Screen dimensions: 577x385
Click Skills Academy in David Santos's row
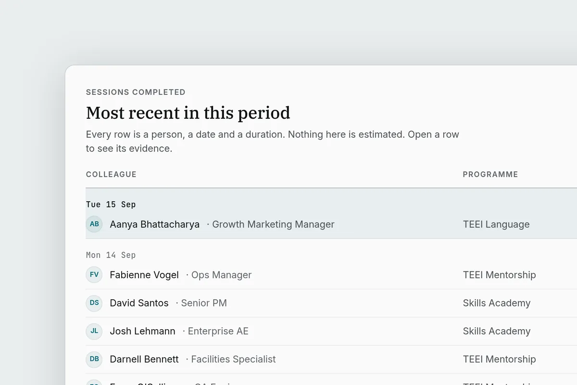tap(497, 303)
